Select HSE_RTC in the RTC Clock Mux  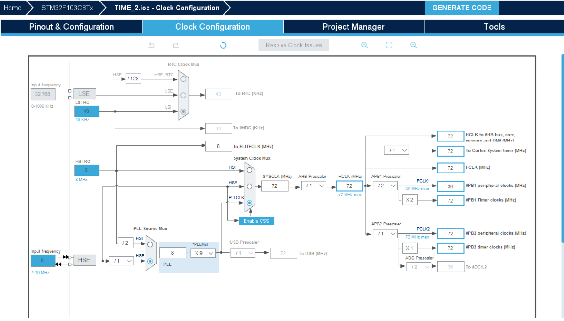(183, 79)
